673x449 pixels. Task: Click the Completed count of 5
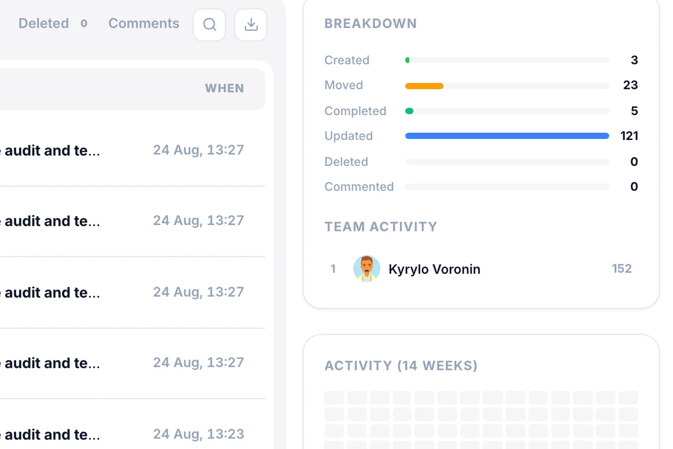(x=635, y=111)
